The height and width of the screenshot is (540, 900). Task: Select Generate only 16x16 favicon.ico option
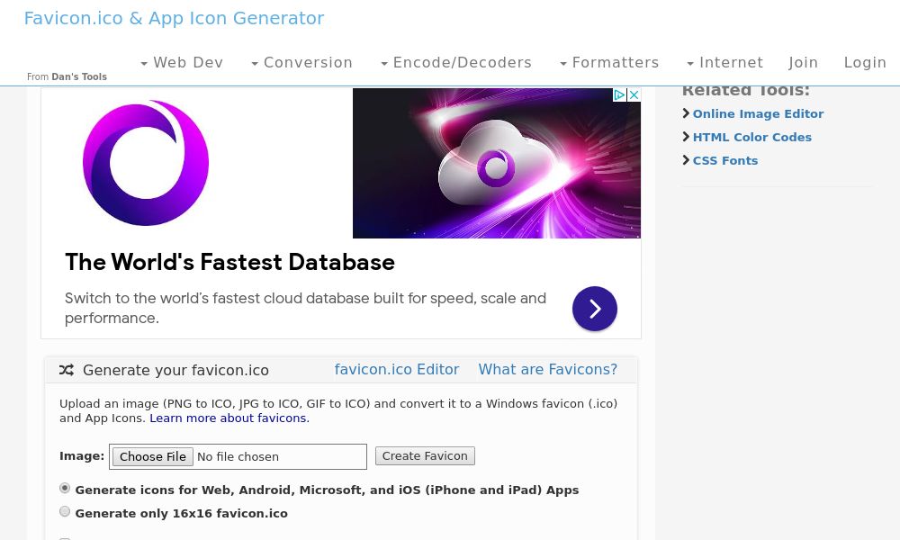click(x=65, y=511)
